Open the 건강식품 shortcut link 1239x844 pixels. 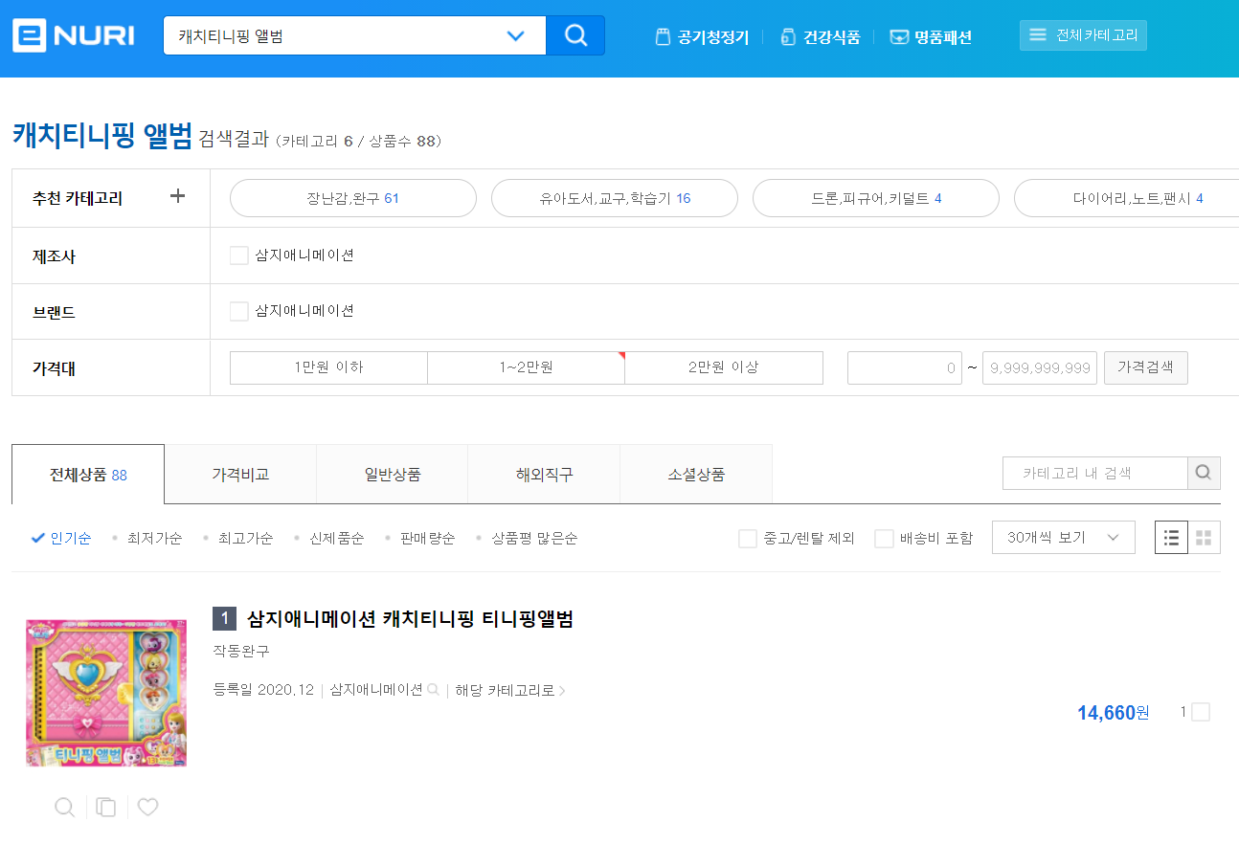(x=821, y=37)
